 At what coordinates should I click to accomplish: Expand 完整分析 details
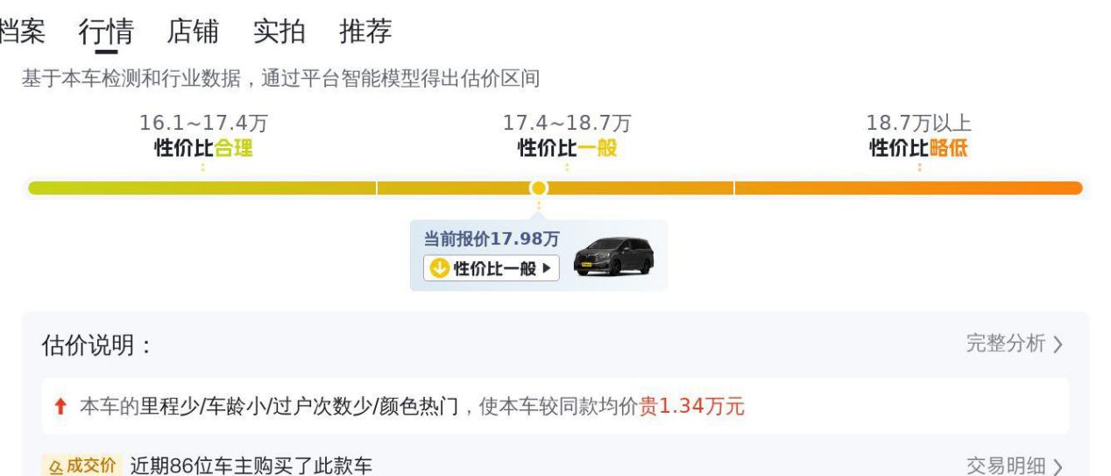[x=1014, y=344]
